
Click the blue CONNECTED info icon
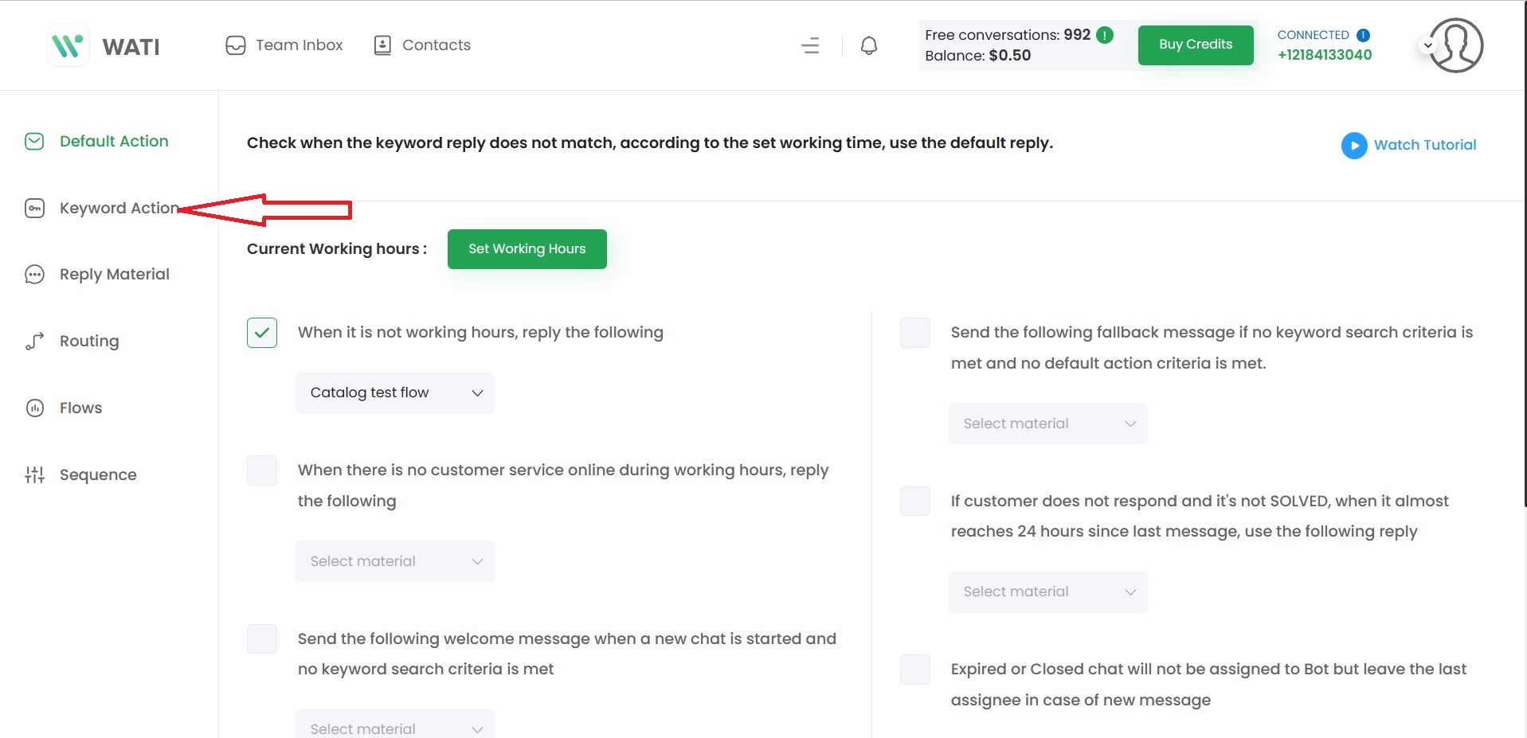point(1363,35)
